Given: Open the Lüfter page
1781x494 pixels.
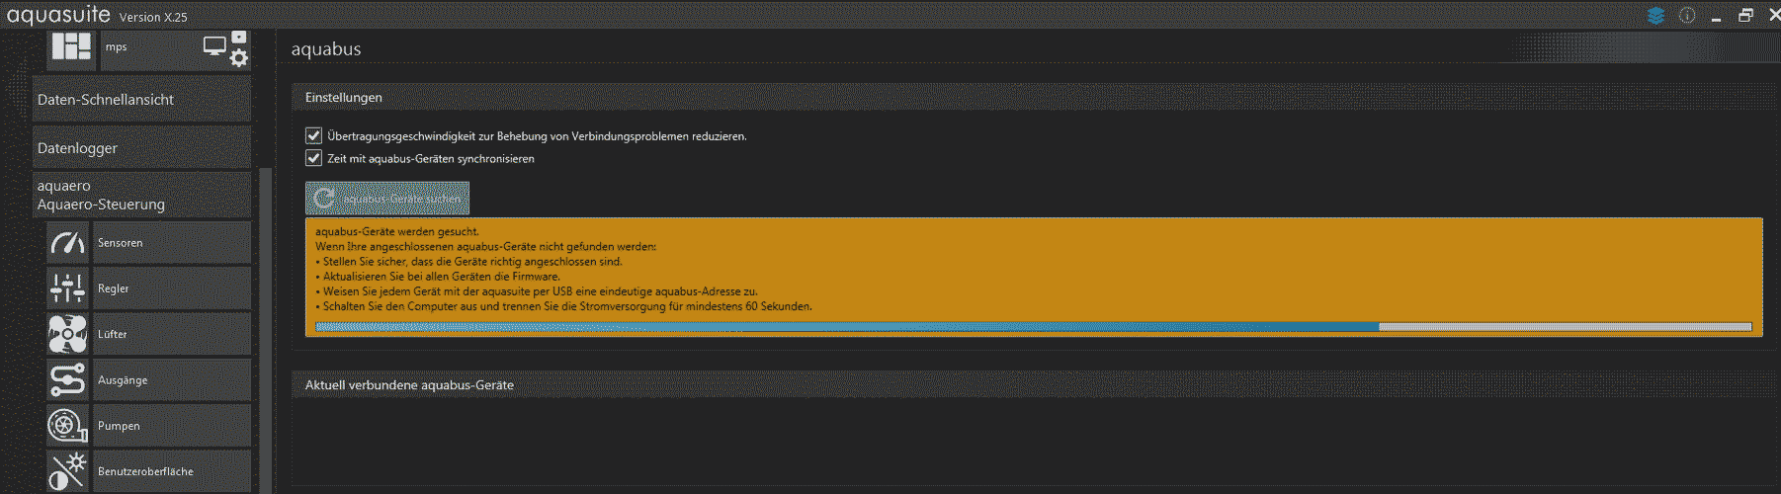Looking at the screenshot, I should (x=171, y=334).
